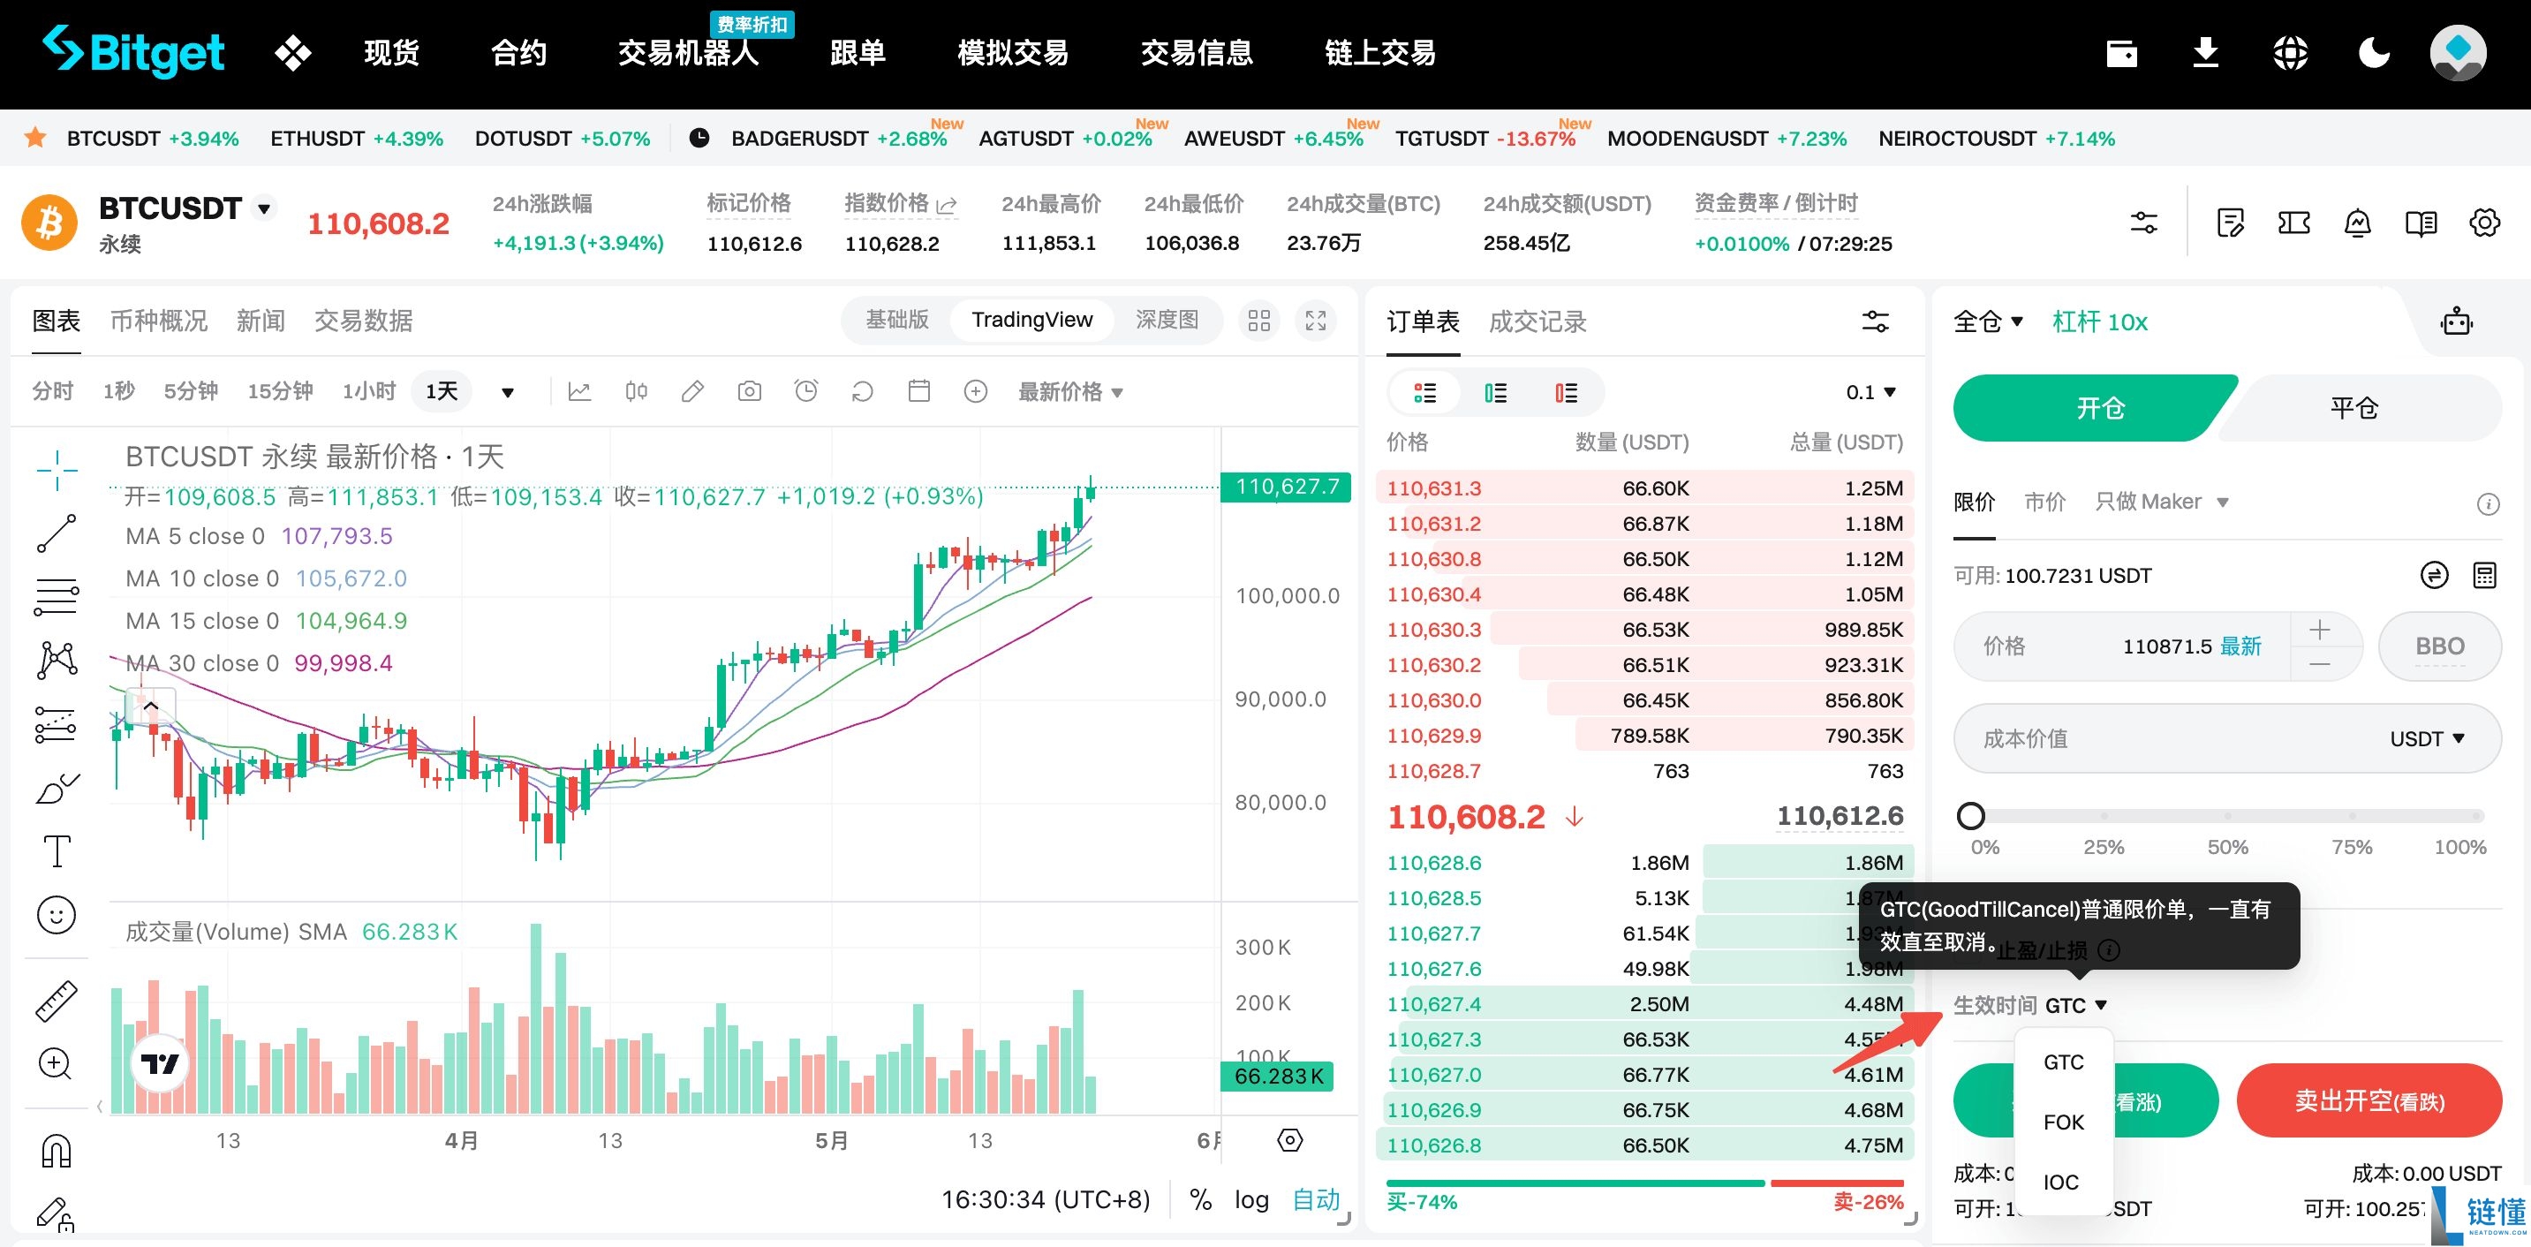Click the 价格 price input field
This screenshot has width=2531, height=1247.
[x=2122, y=646]
